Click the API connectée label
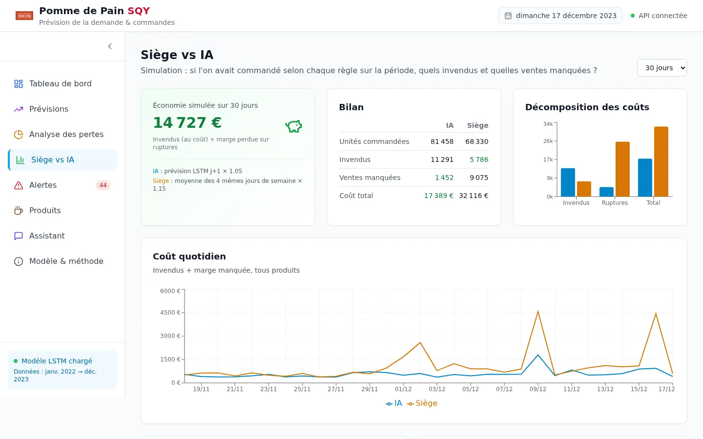 tap(663, 16)
